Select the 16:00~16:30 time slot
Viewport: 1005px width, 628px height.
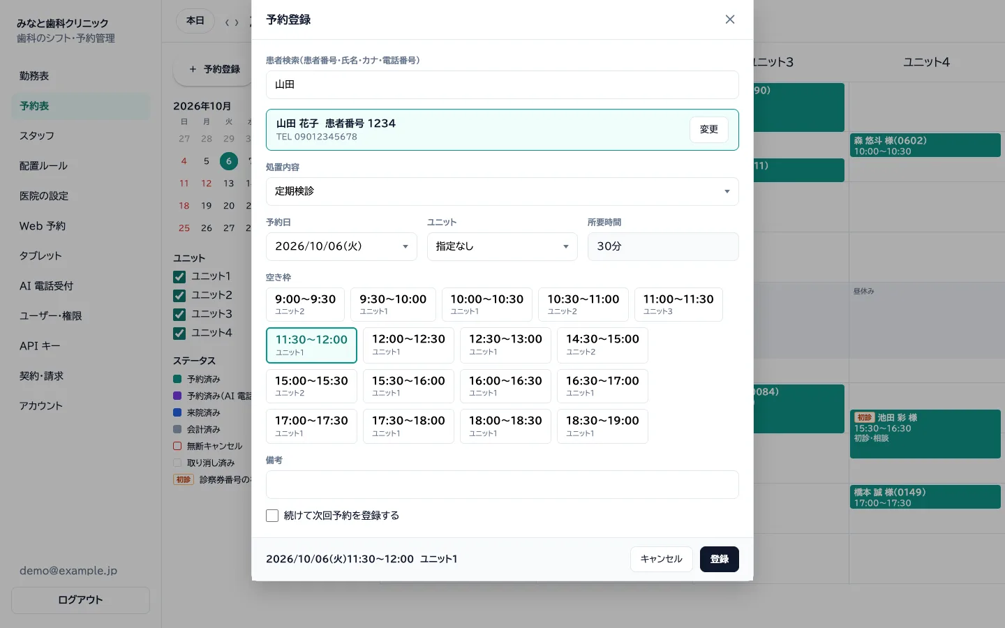(505, 386)
